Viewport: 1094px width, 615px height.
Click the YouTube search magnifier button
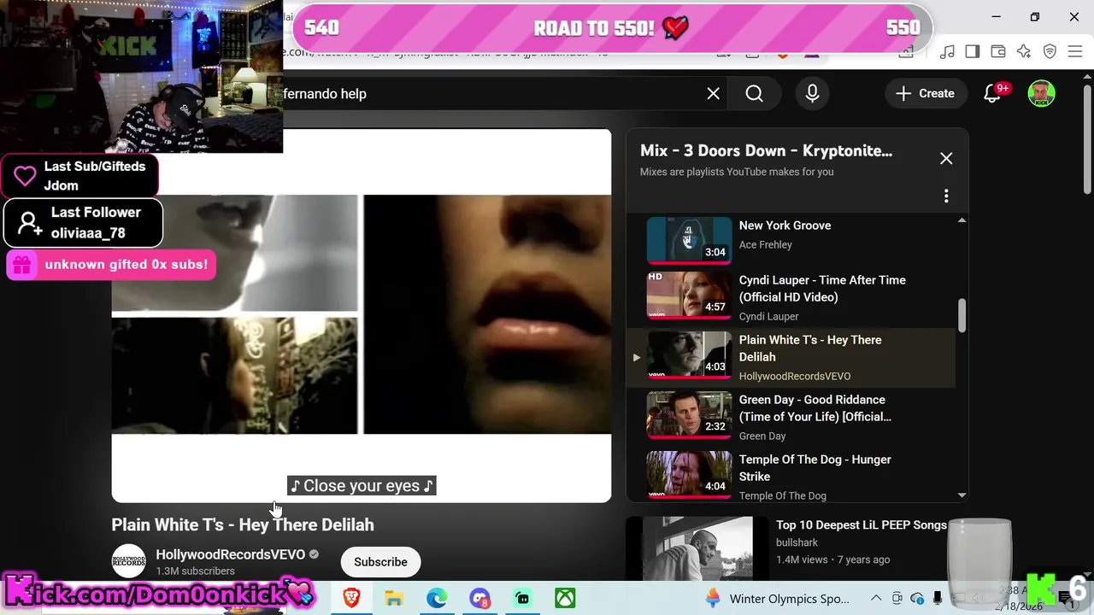(x=754, y=94)
